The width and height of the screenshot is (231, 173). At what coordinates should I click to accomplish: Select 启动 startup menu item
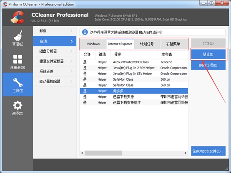[55, 41]
